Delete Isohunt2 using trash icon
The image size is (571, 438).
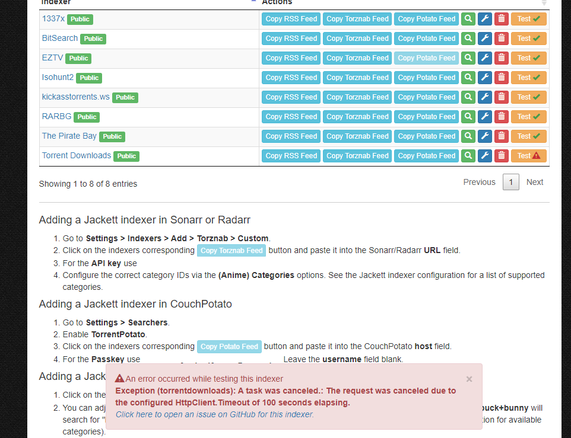click(x=502, y=78)
